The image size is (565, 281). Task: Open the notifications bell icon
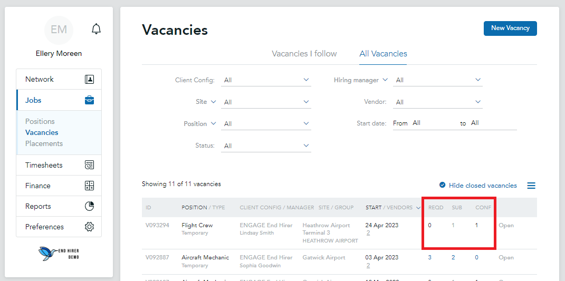[x=96, y=29]
